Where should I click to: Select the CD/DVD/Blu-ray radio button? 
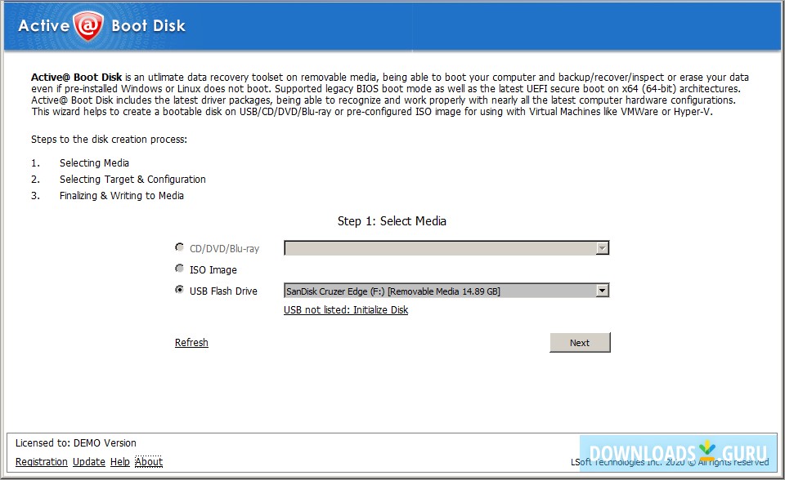(180, 247)
